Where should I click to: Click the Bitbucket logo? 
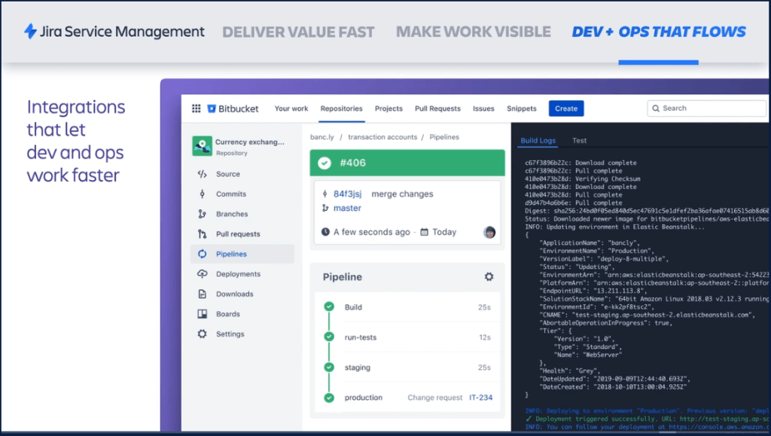click(233, 108)
